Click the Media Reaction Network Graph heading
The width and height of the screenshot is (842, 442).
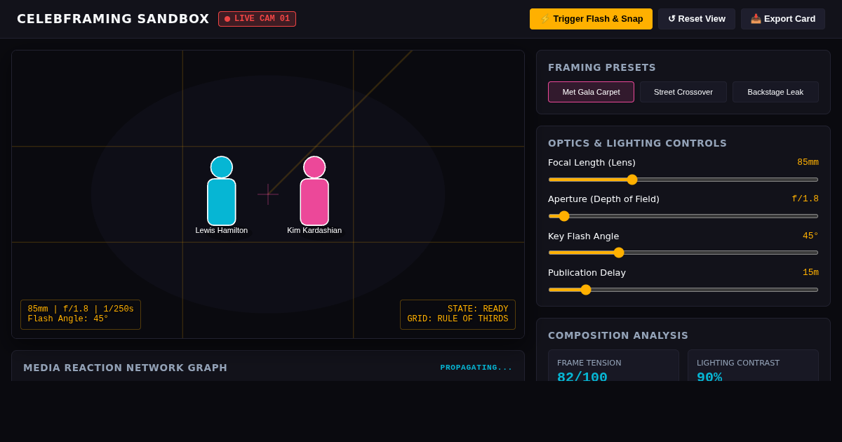(x=126, y=368)
